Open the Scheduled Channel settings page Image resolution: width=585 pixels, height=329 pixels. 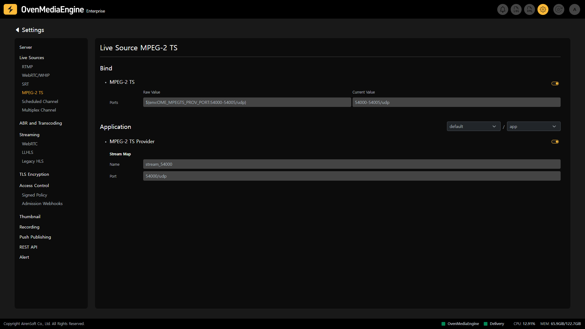40,101
